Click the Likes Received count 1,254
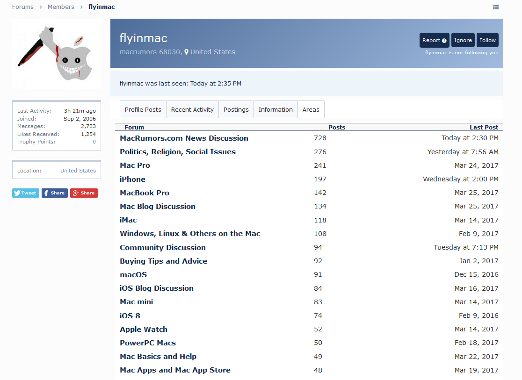Screen dimensions: 522x380 click(88, 134)
